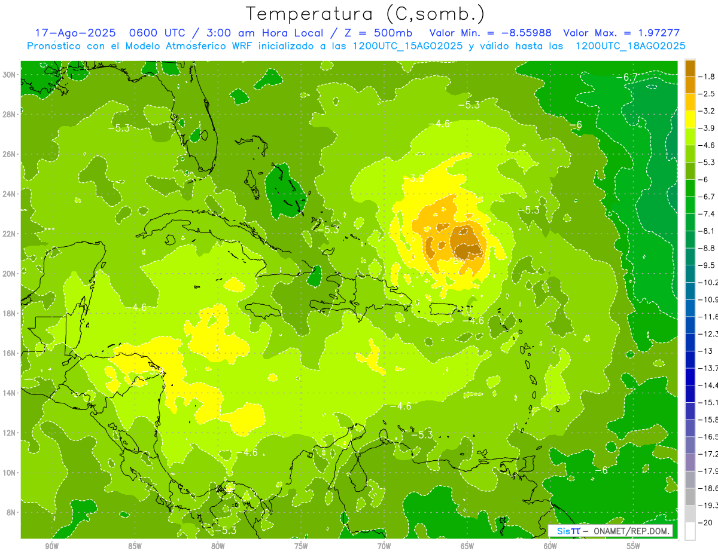Click the "22N" latitude axis label
The image size is (718, 554).
pyautogui.click(x=10, y=234)
